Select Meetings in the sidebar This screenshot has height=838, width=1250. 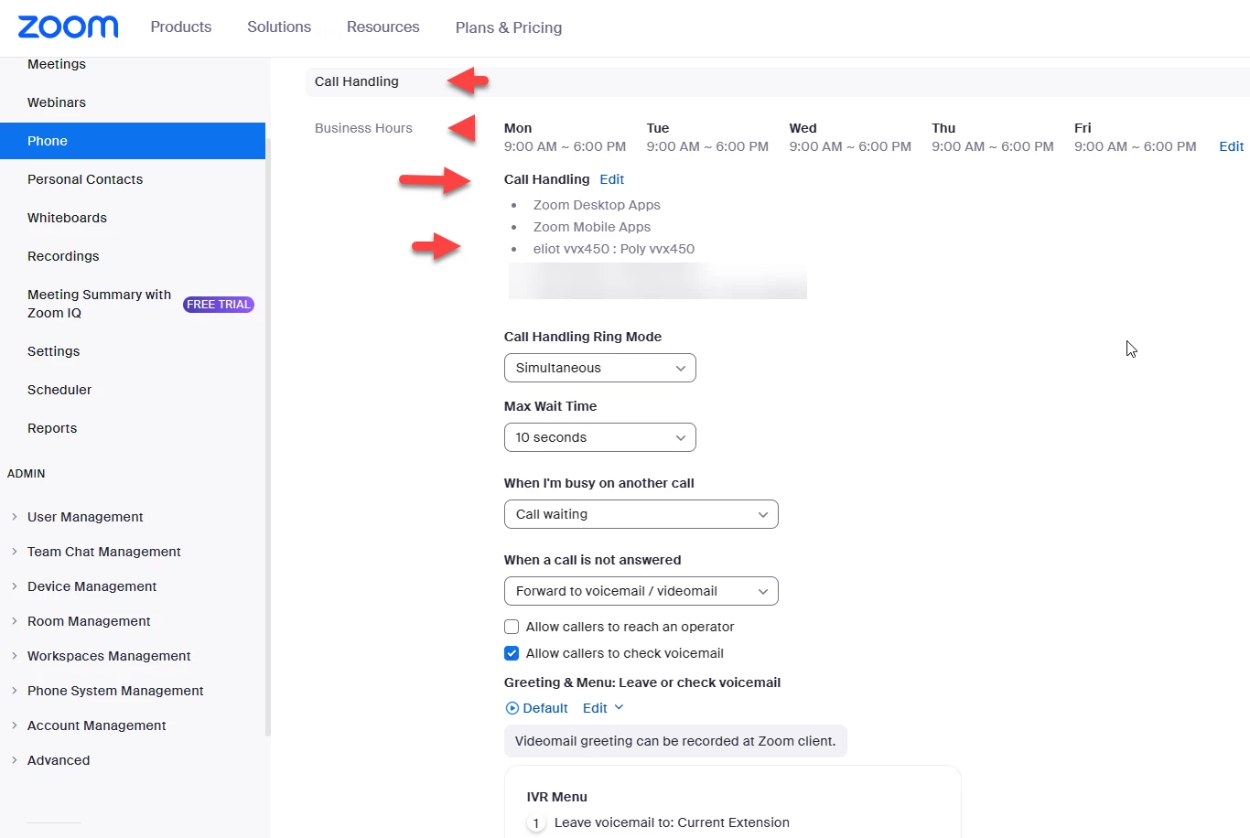[57, 64]
